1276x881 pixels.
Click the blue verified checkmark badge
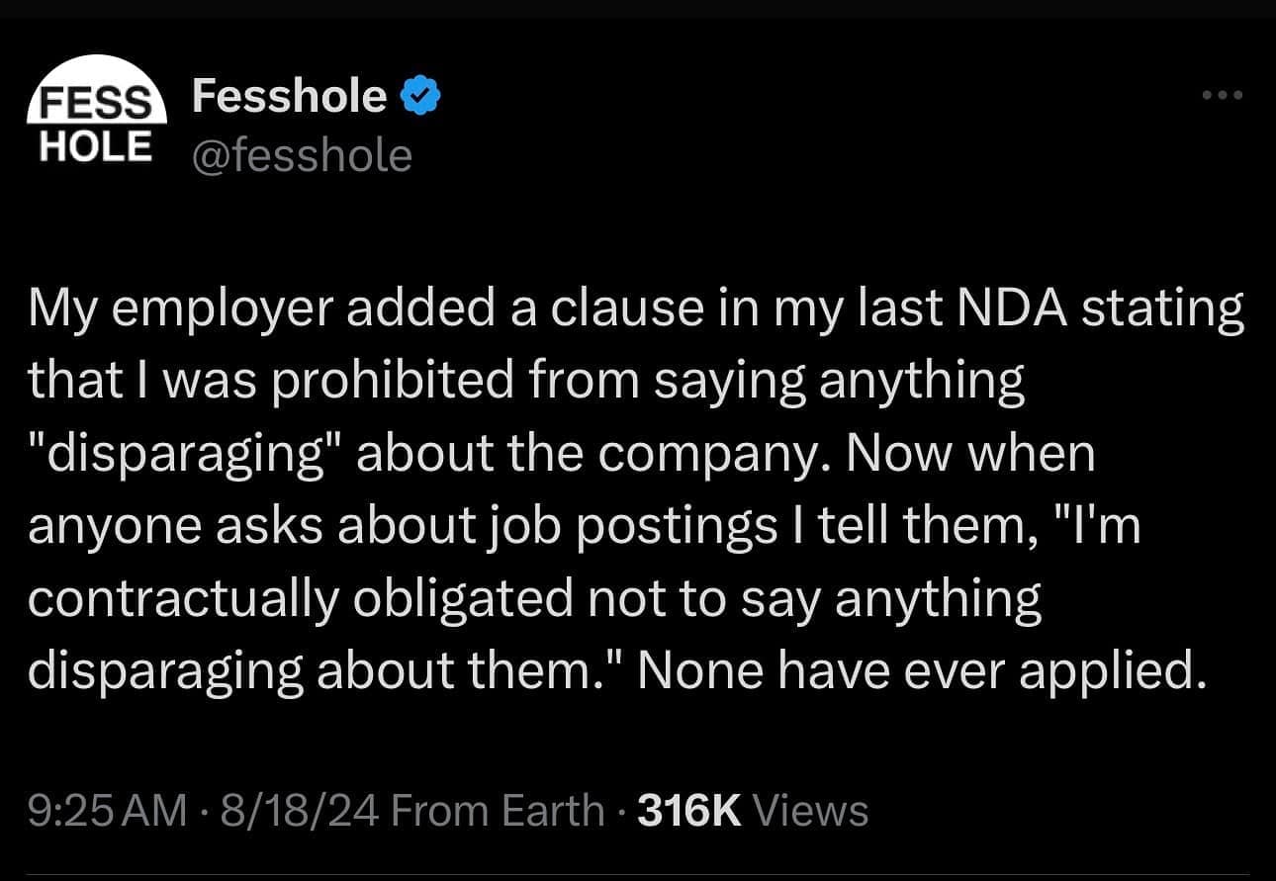420,97
